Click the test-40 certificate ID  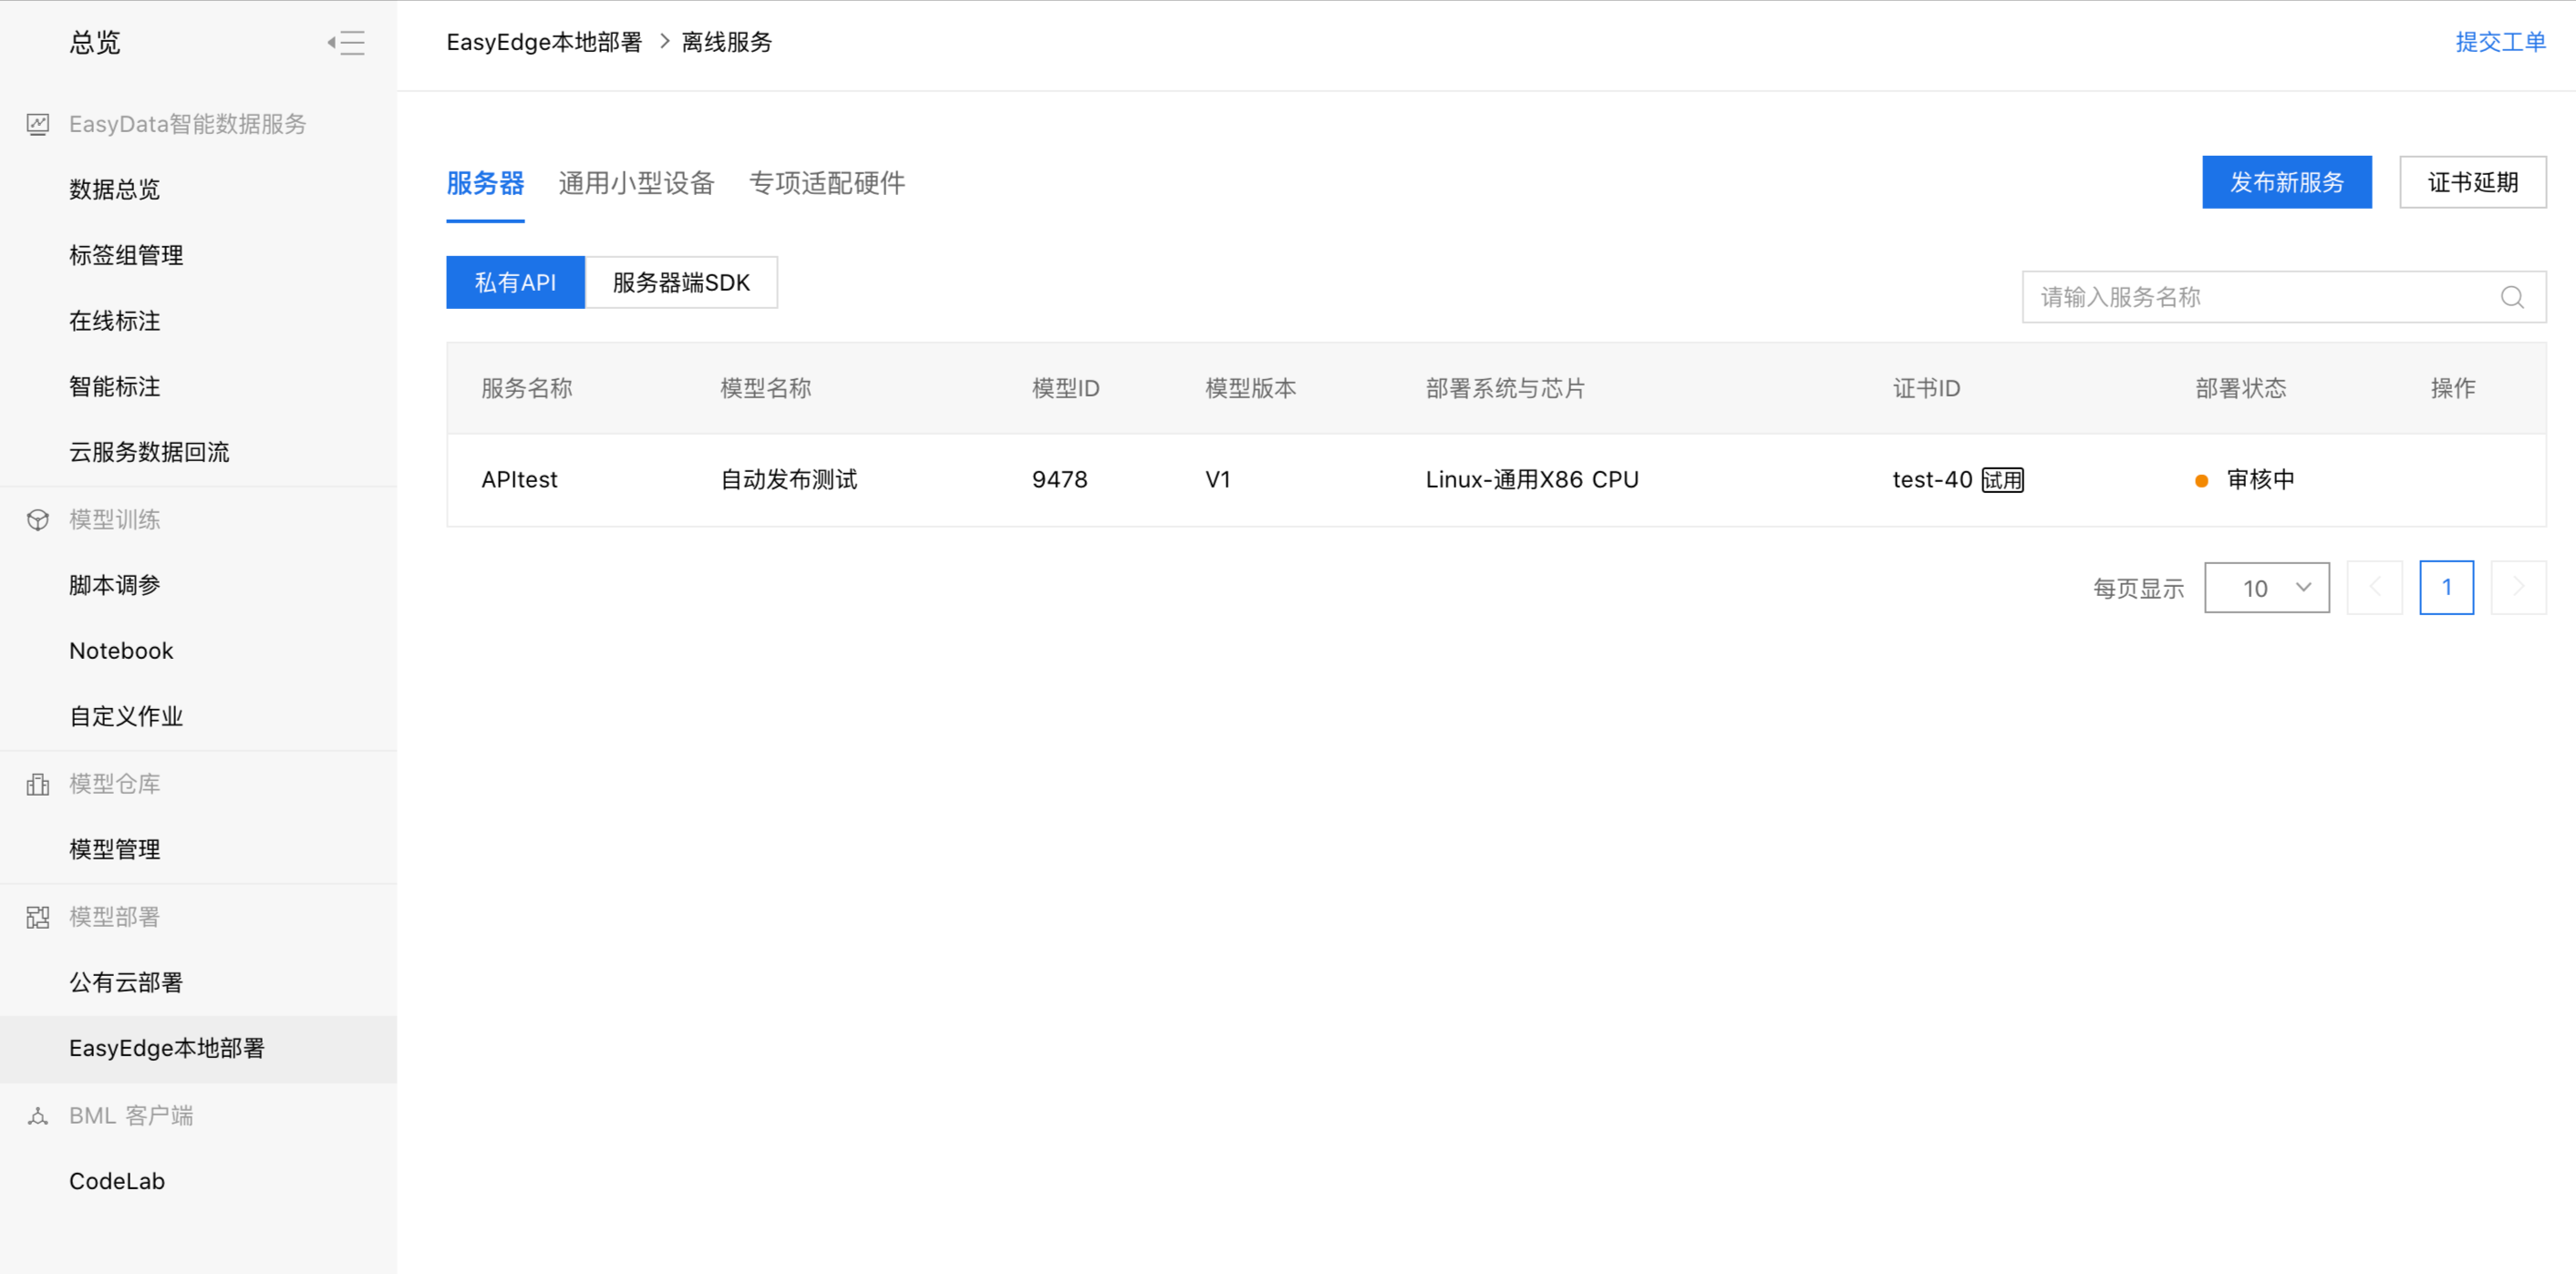[1932, 480]
